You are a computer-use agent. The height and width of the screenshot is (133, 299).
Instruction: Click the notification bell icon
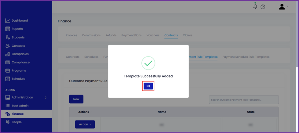click(x=255, y=7)
